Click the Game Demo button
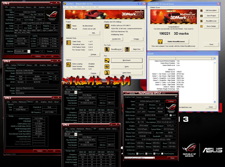 (127, 73)
